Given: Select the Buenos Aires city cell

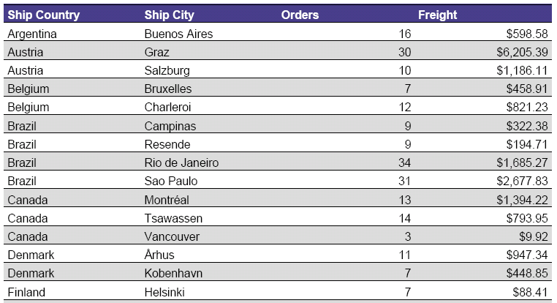Looking at the screenshot, I should click(178, 34).
